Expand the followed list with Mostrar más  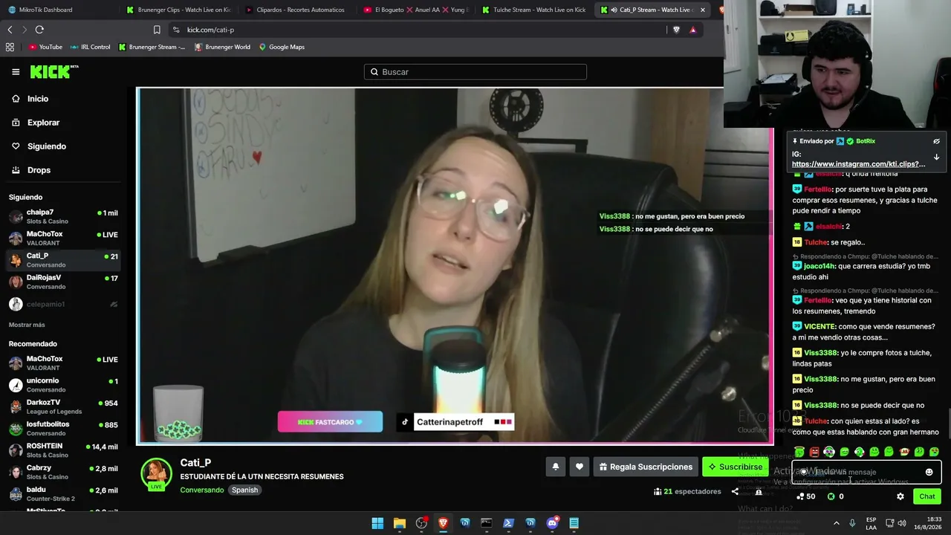click(x=27, y=325)
